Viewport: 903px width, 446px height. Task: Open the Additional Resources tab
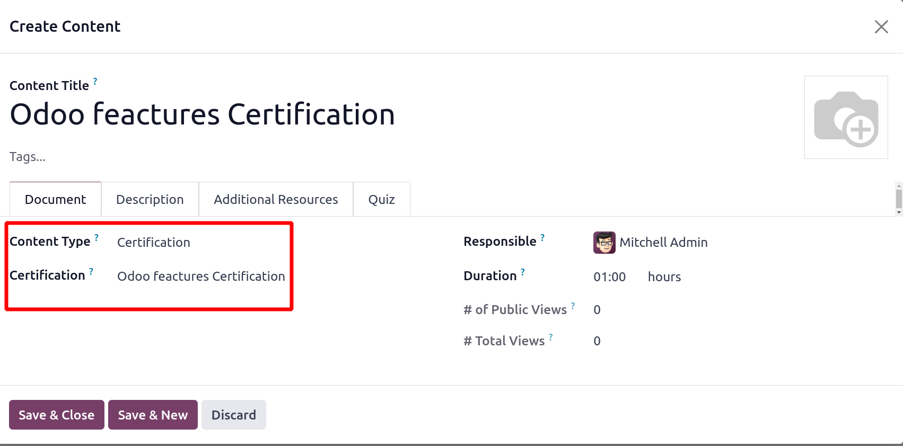click(276, 199)
